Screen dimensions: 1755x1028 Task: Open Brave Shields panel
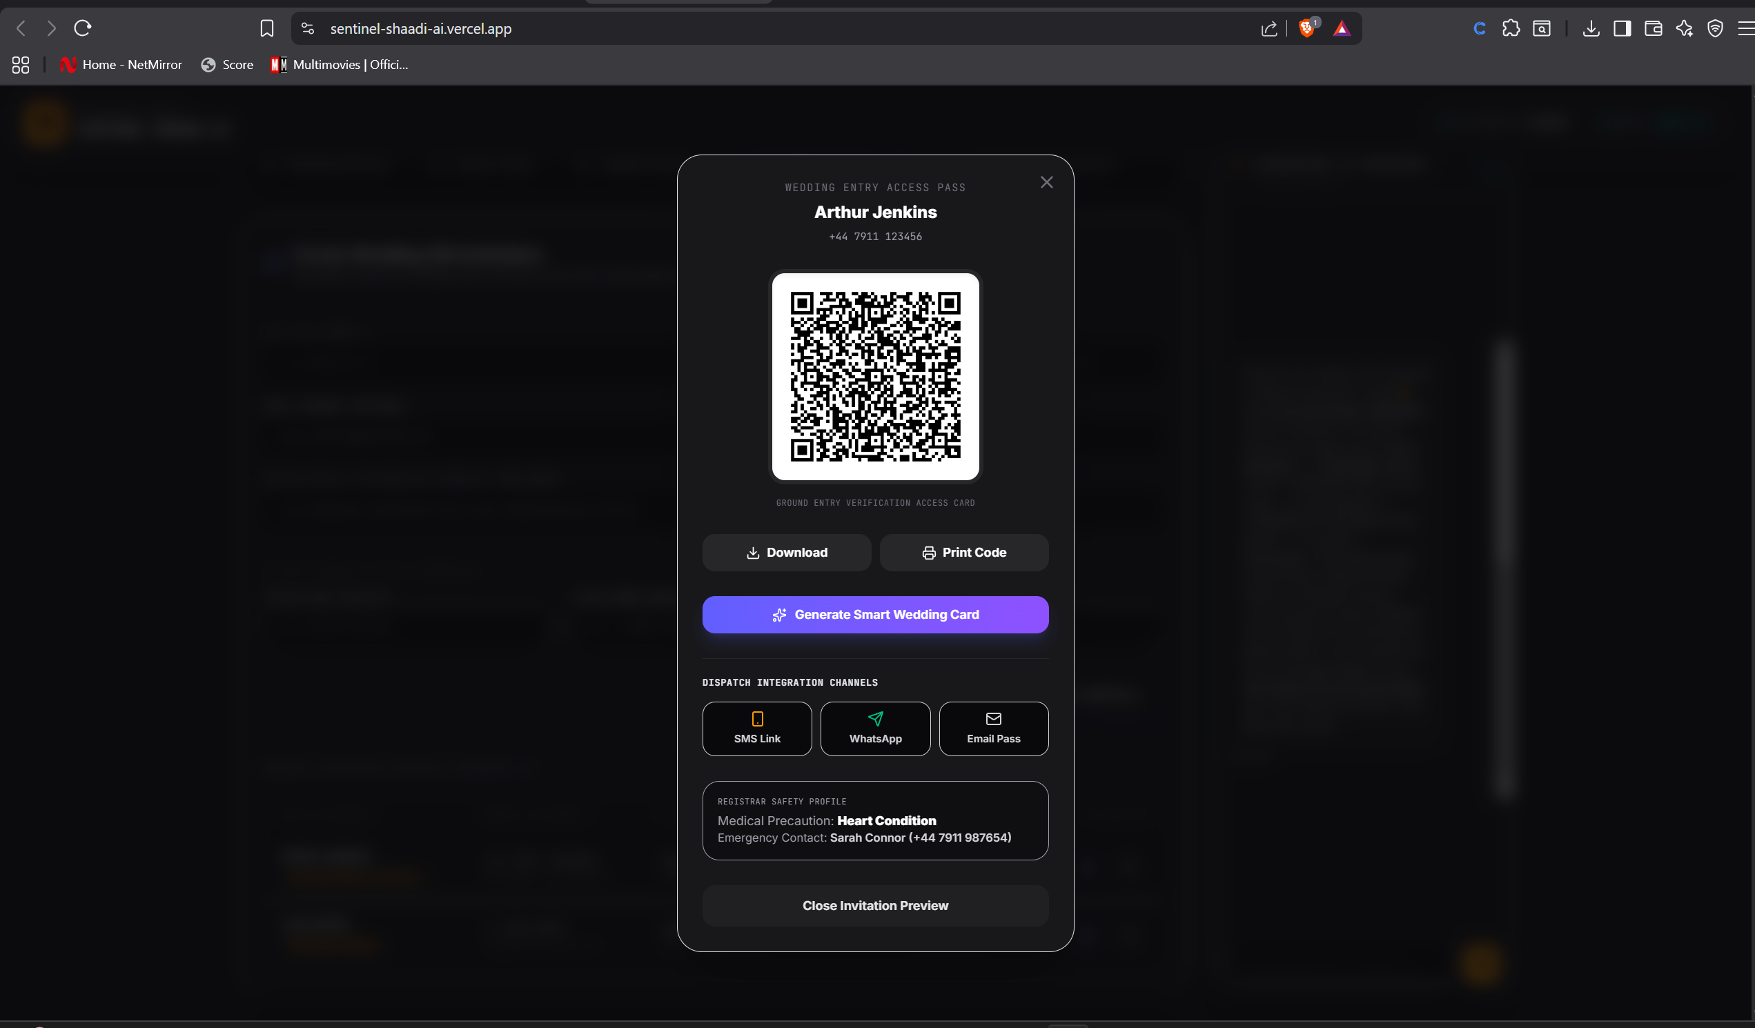(x=1307, y=28)
